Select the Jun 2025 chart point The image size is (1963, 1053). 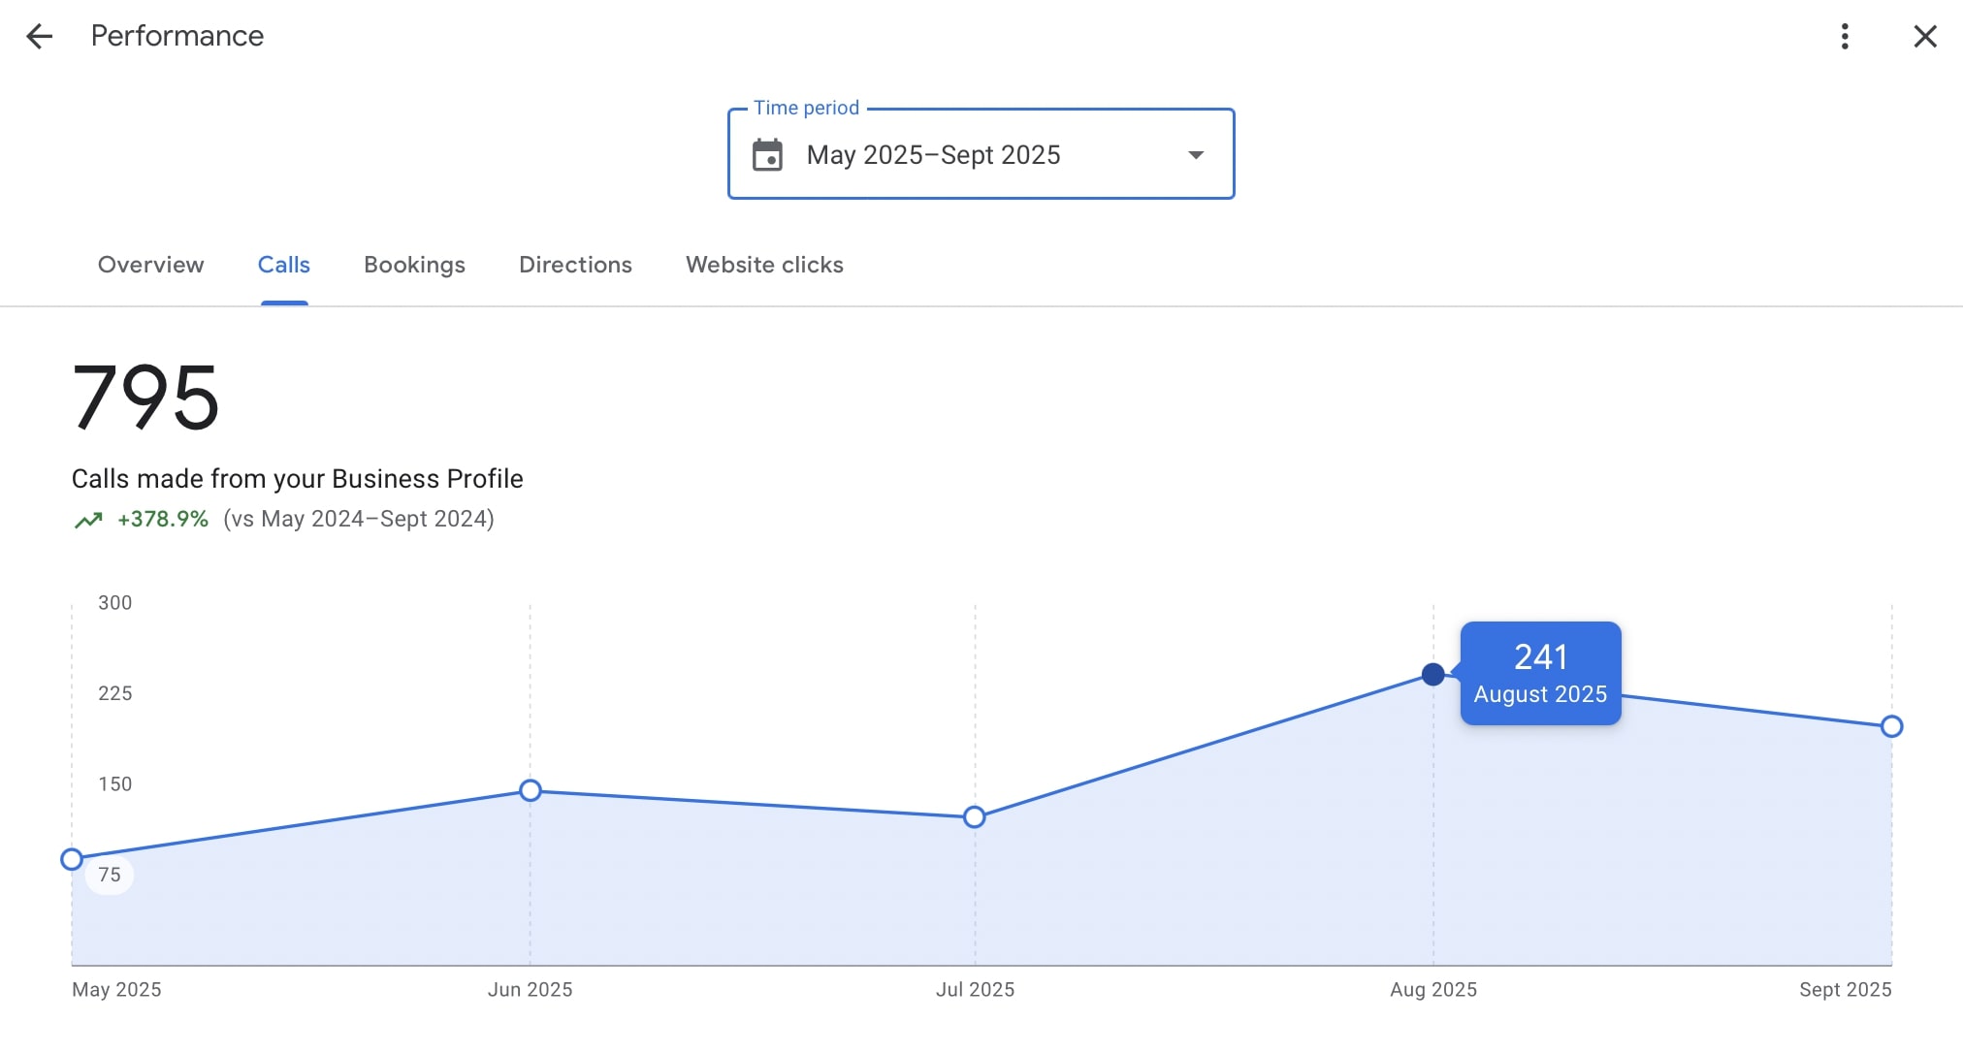coord(530,790)
